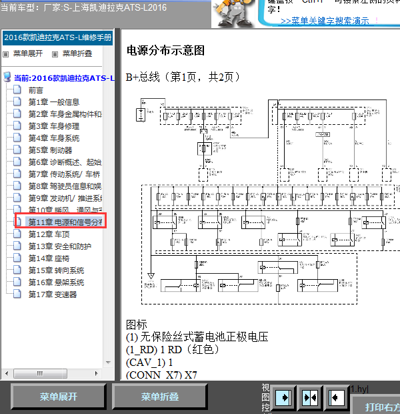Screen dimensions: 400x414
Task: Select 第4章 车身系统 chapter
Action: (x=54, y=138)
